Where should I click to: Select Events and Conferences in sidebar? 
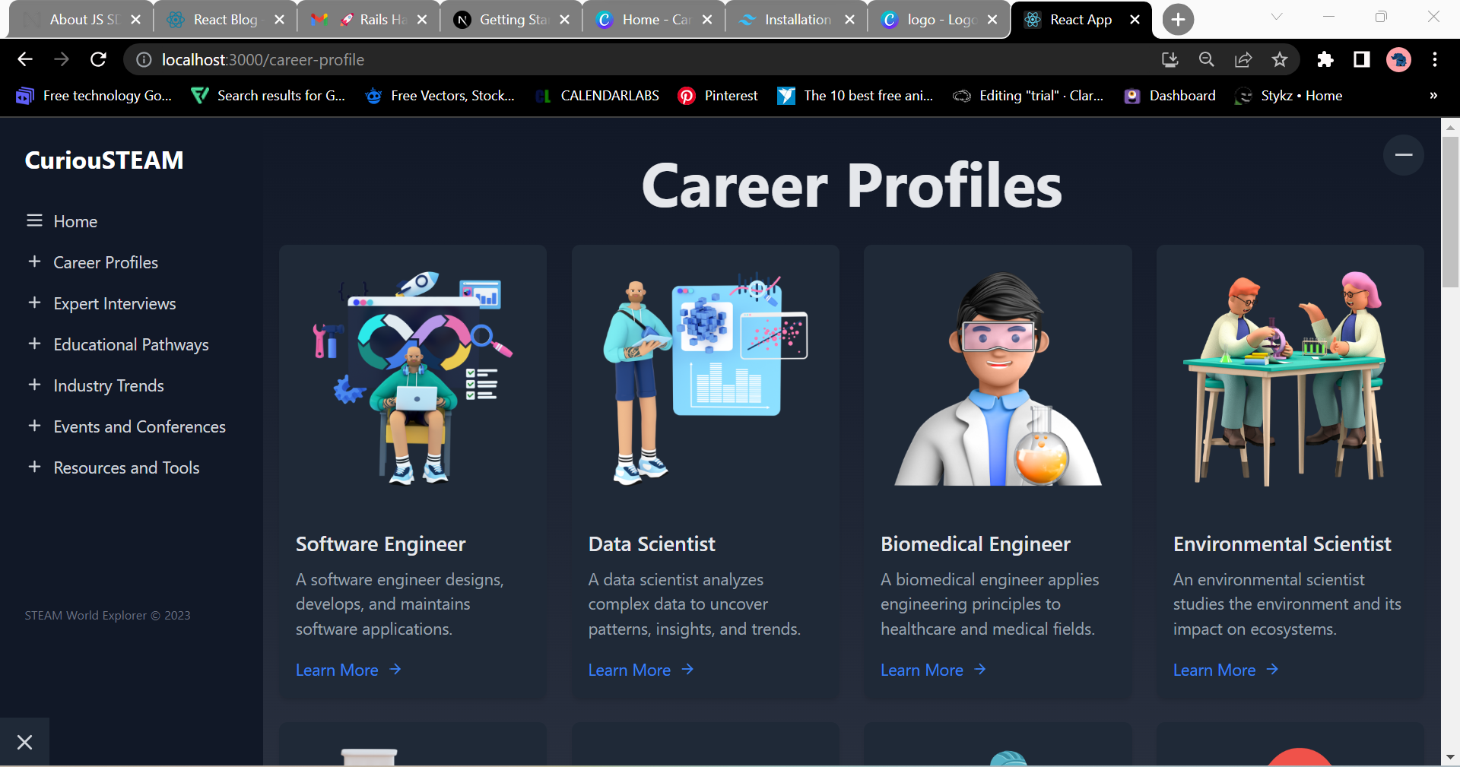click(139, 426)
